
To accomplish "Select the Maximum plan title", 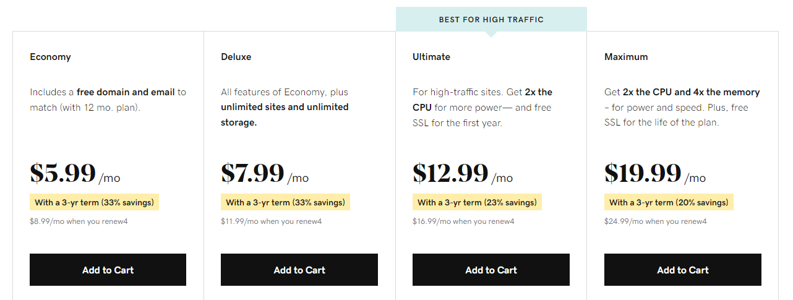I will [x=626, y=57].
